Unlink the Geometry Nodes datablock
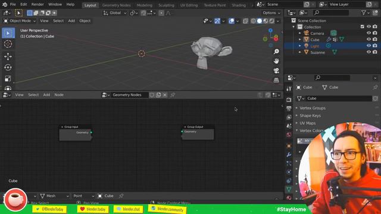This screenshot has width=381, height=214. (x=165, y=95)
